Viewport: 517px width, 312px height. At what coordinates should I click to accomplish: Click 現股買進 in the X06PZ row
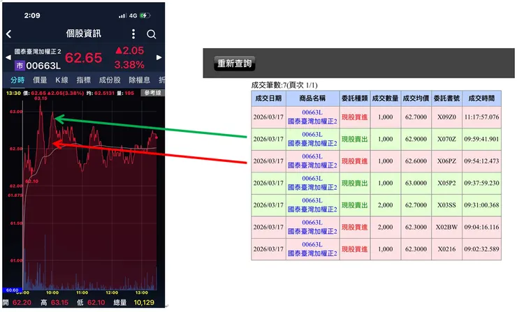(355, 161)
